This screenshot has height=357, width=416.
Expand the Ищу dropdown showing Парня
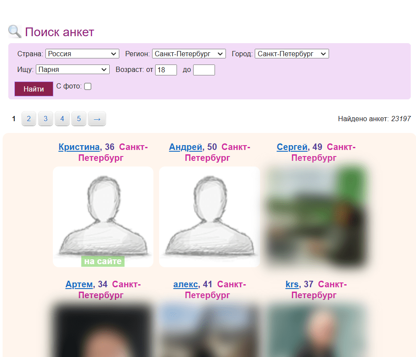click(73, 69)
